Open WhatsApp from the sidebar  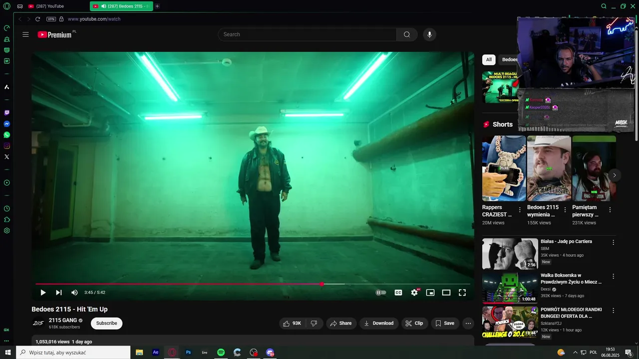pos(6,135)
